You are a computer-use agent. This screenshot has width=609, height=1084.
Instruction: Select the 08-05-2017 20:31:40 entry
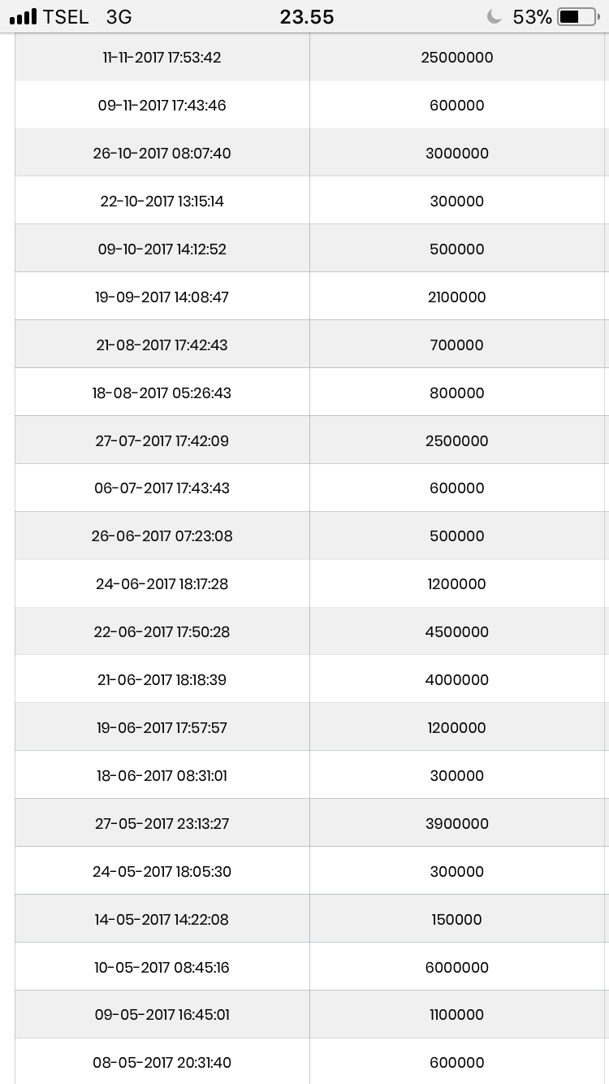tap(162, 1063)
